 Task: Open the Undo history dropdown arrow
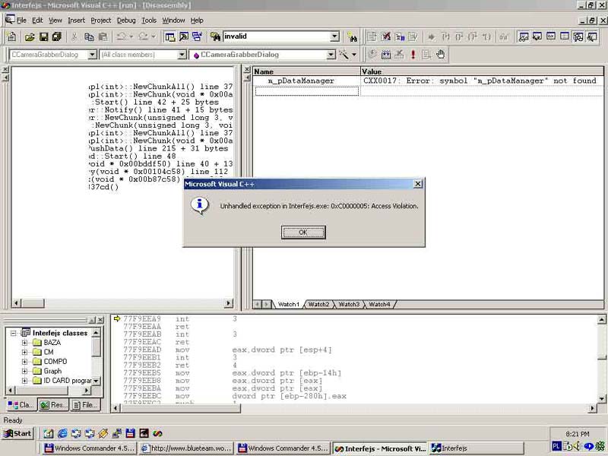click(x=131, y=36)
